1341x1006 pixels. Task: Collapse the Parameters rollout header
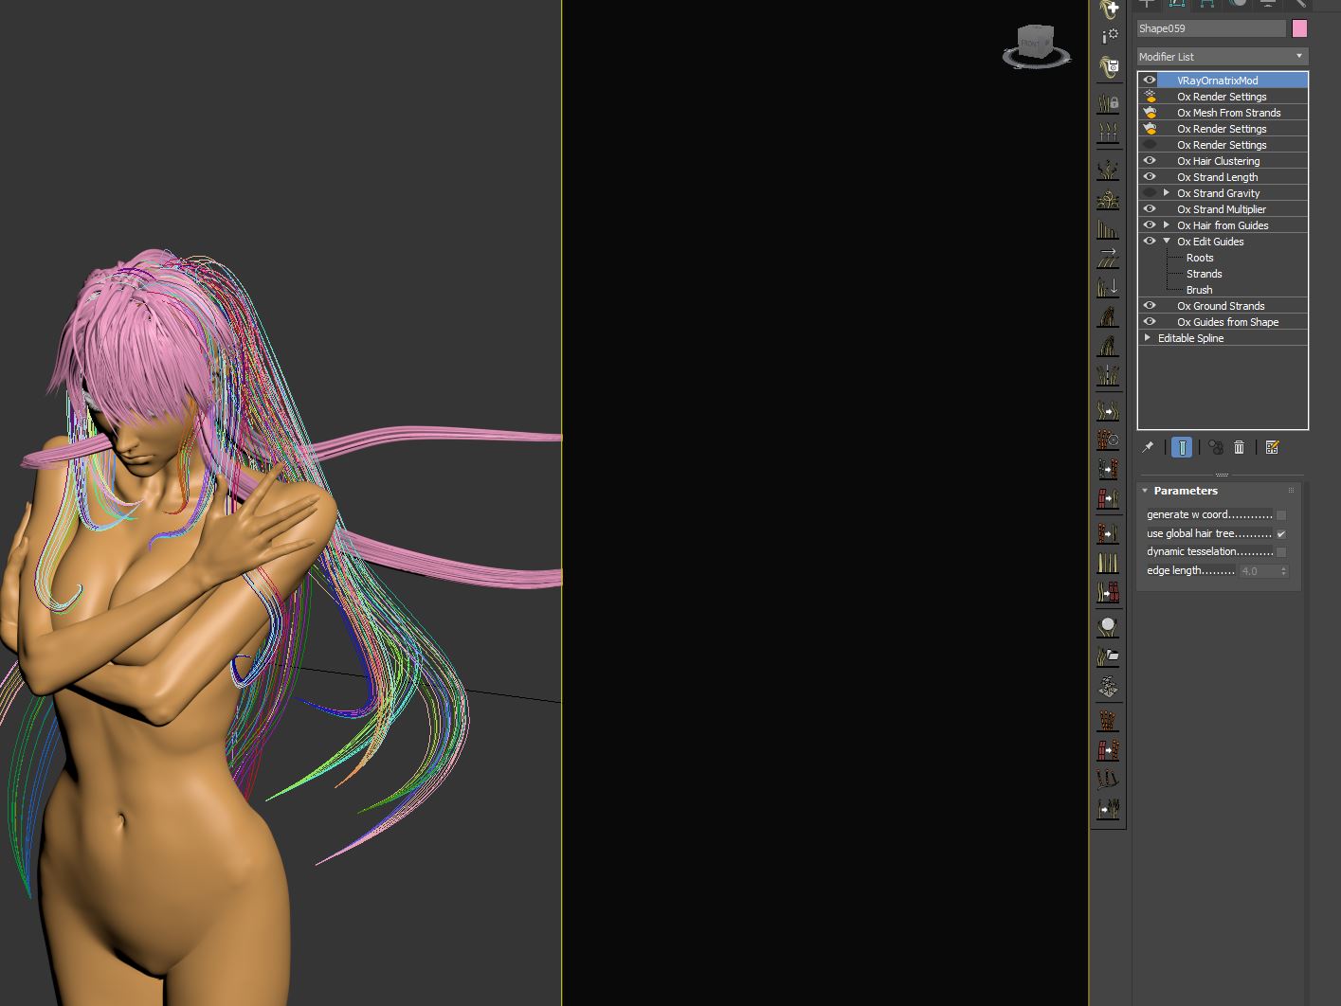pos(1185,491)
